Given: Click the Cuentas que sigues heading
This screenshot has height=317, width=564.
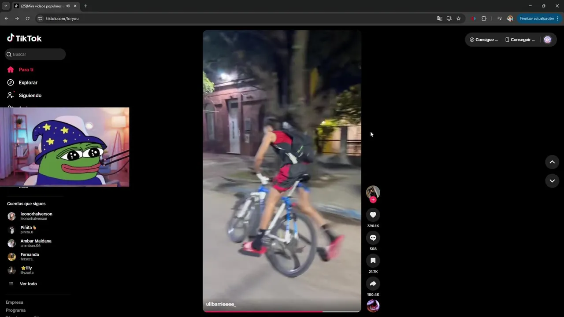Looking at the screenshot, I should pyautogui.click(x=26, y=204).
